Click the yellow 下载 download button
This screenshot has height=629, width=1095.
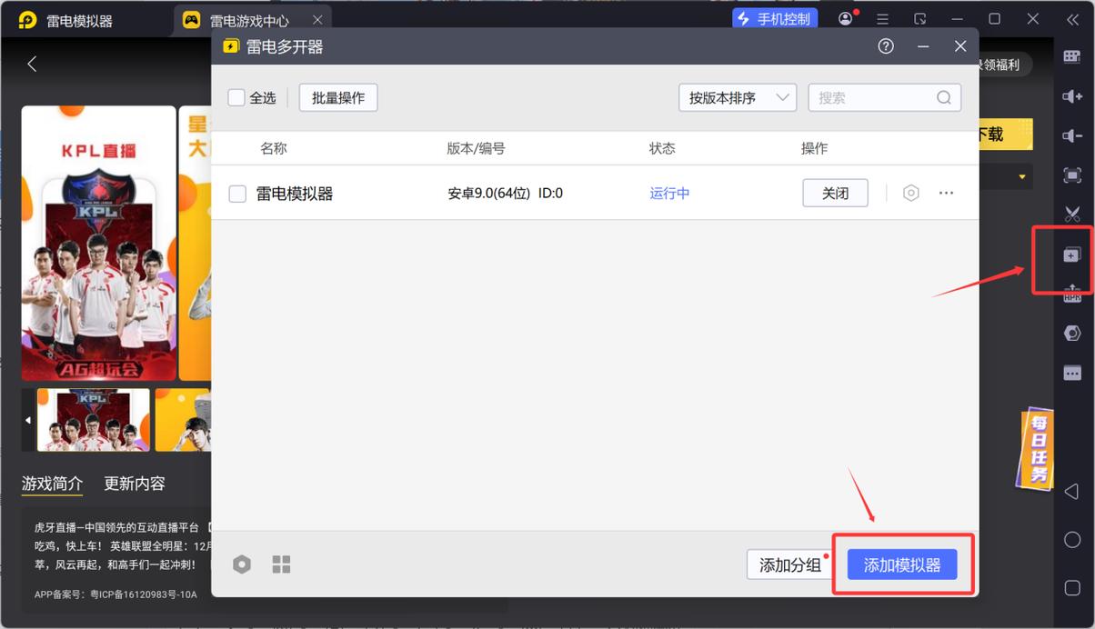[x=1005, y=135]
